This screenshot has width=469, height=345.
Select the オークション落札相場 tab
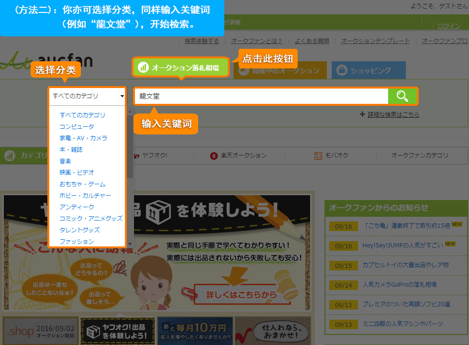[x=181, y=67]
